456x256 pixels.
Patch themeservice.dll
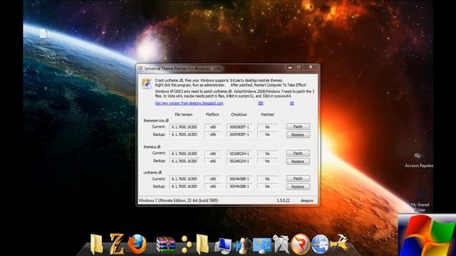(x=298, y=127)
